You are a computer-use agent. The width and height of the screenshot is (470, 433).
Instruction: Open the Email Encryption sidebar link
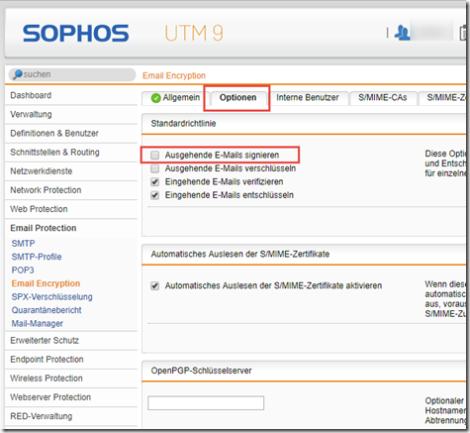[x=46, y=283]
